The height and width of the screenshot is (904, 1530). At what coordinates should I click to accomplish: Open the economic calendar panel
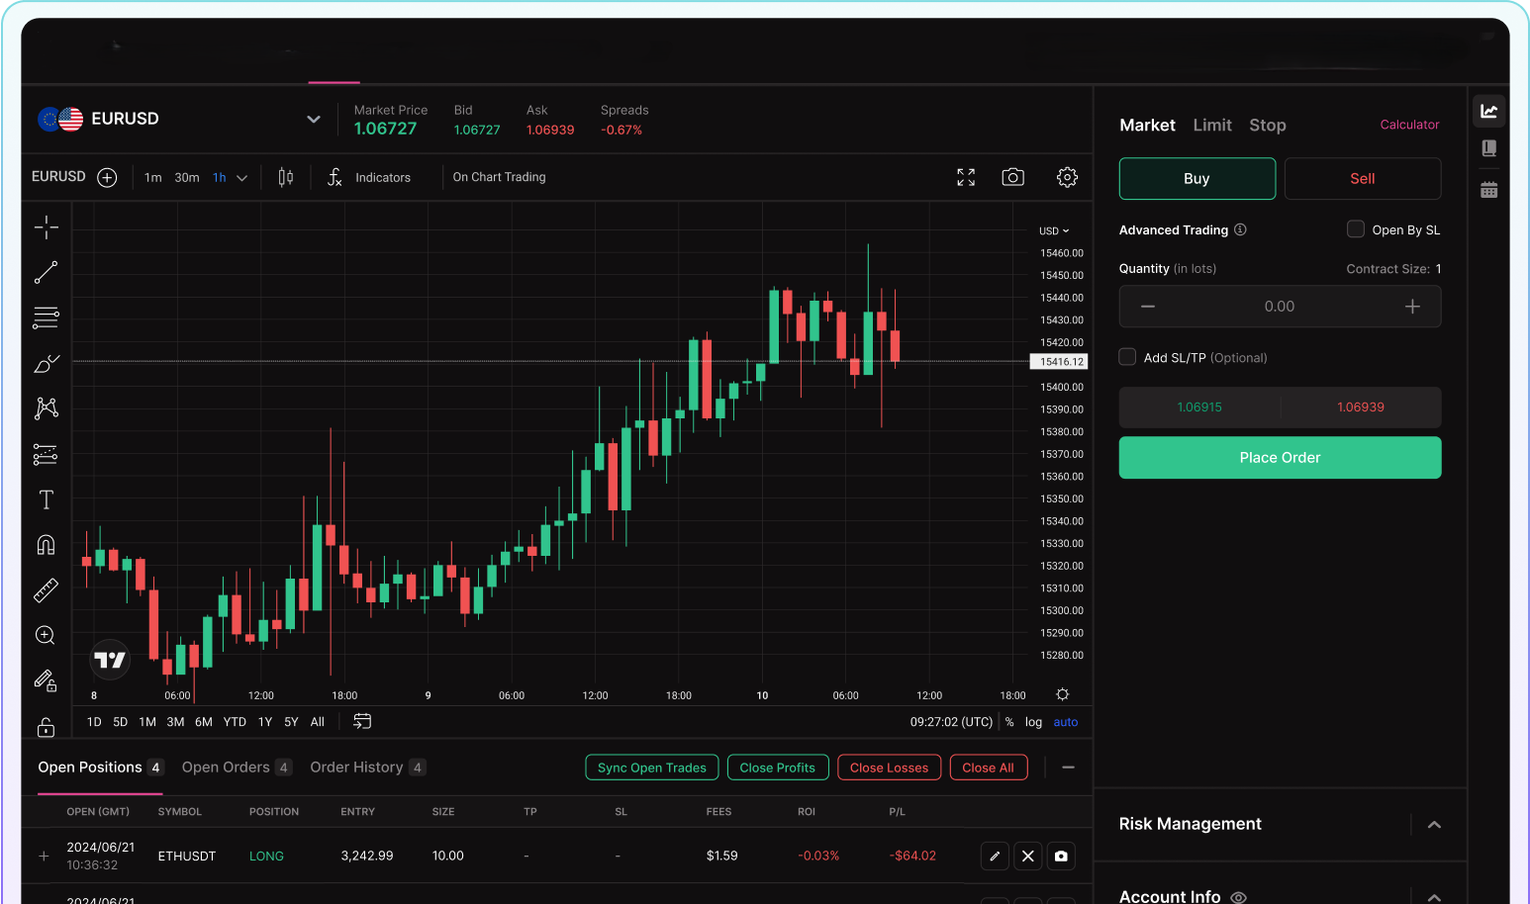coord(1488,189)
